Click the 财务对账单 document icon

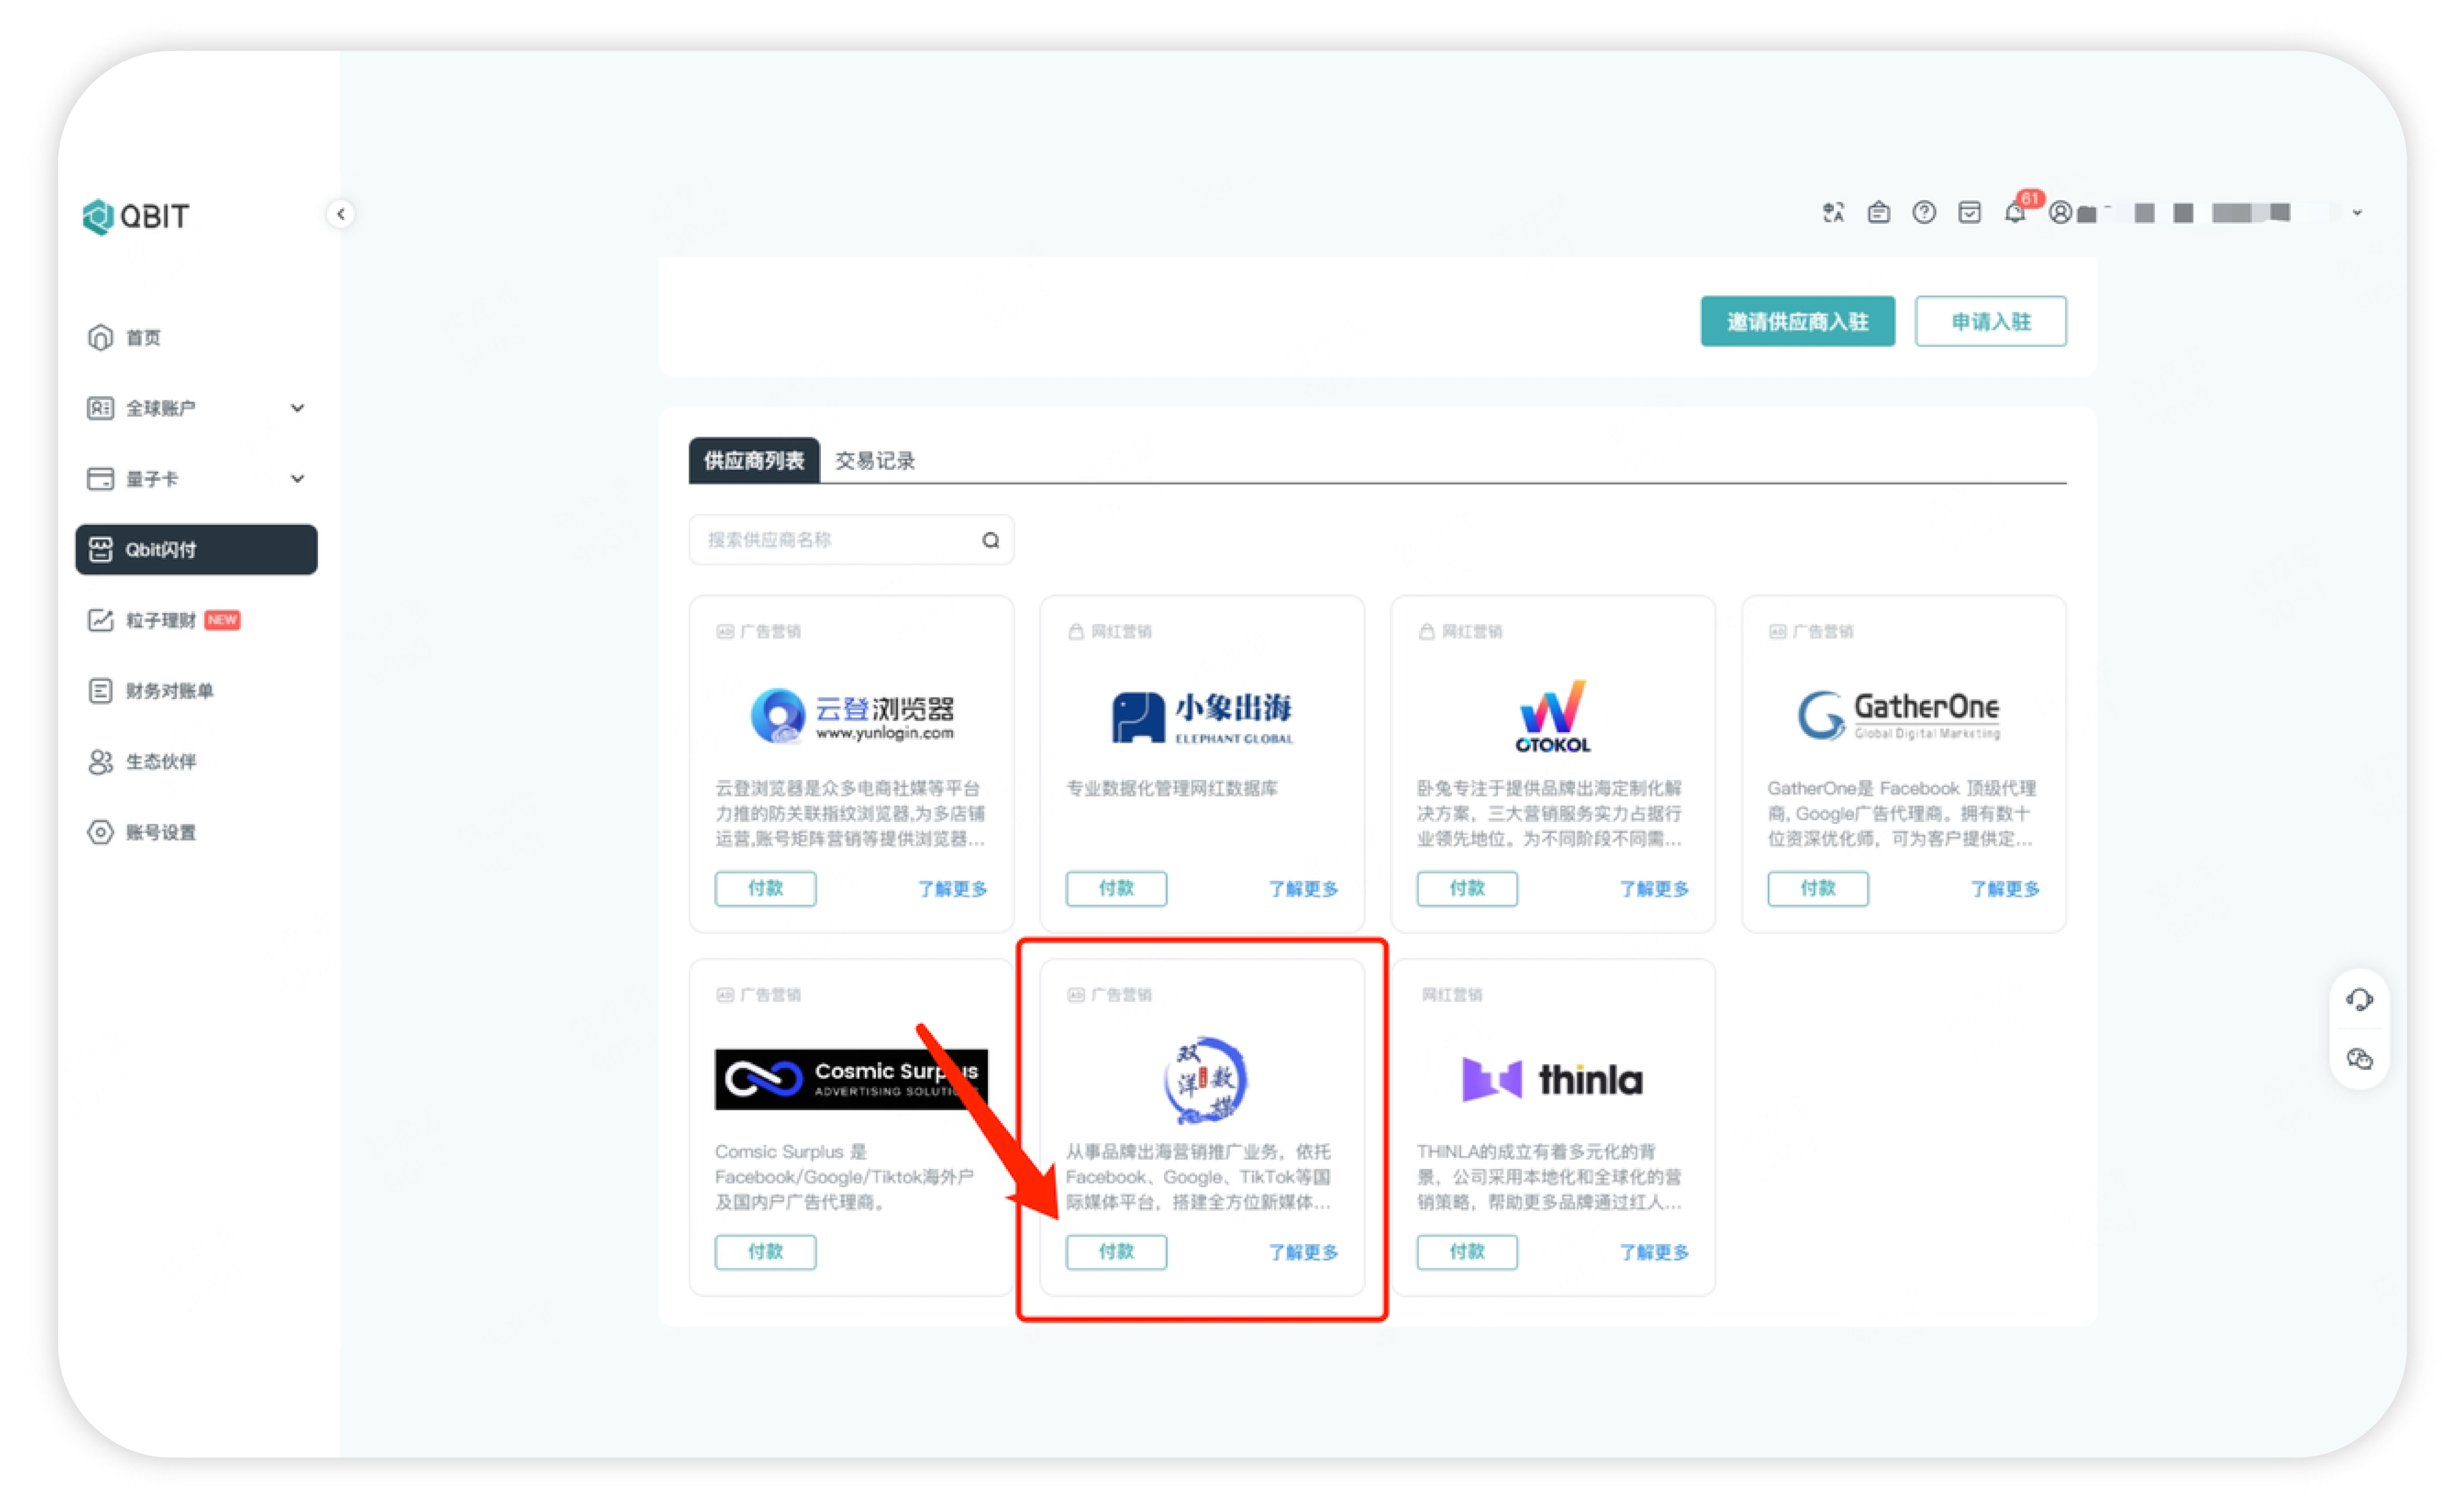(x=100, y=691)
